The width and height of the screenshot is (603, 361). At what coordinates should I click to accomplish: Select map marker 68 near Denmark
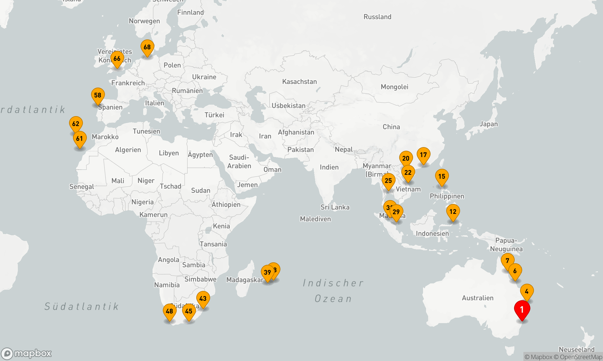pyautogui.click(x=147, y=47)
